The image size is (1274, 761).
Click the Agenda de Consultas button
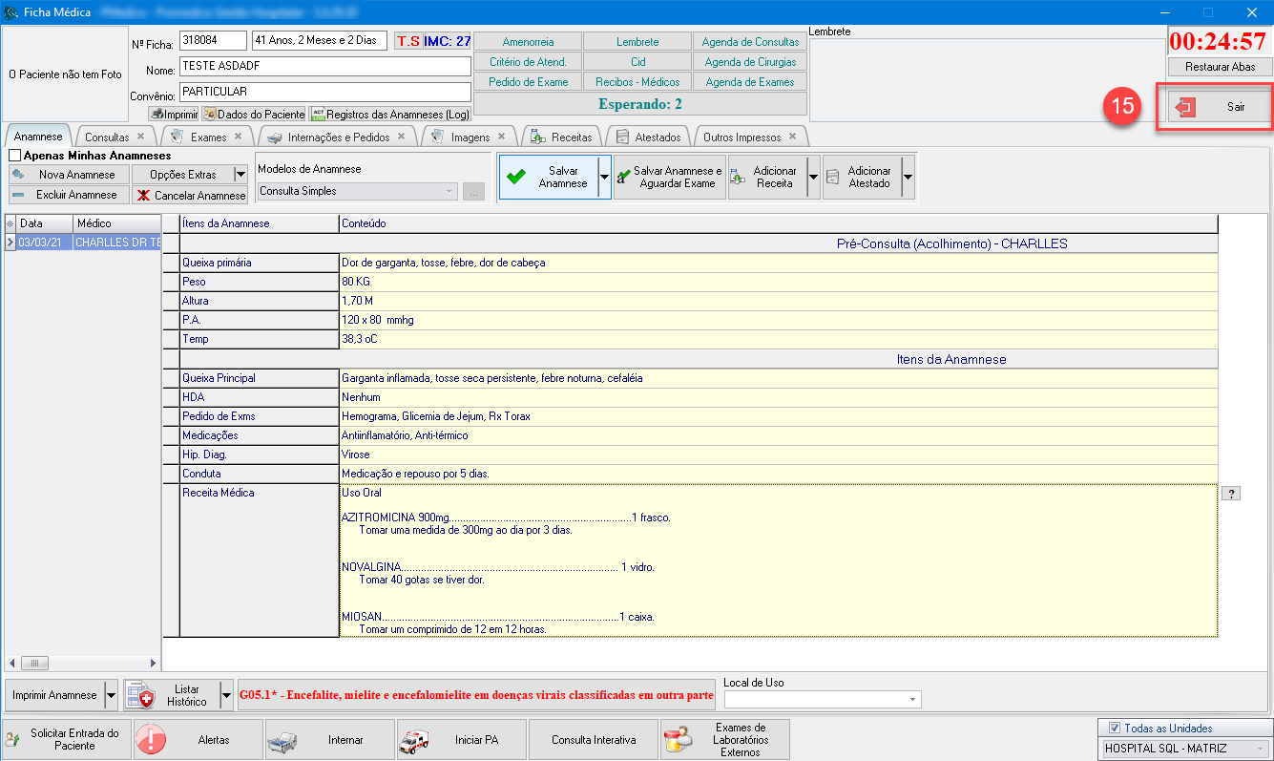(x=750, y=42)
